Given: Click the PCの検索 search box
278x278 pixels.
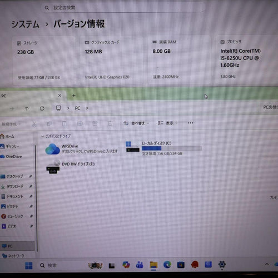Looking at the screenshot, I should coord(270,107).
